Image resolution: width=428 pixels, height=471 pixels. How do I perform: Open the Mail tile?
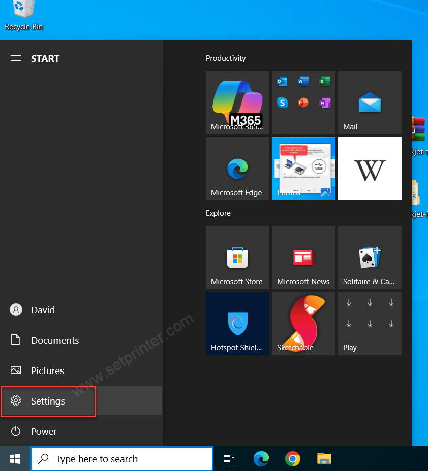coord(370,103)
